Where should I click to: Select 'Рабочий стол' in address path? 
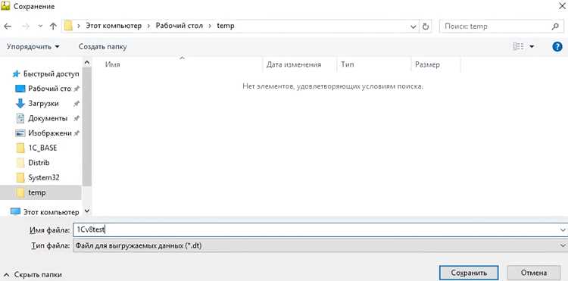pos(179,26)
